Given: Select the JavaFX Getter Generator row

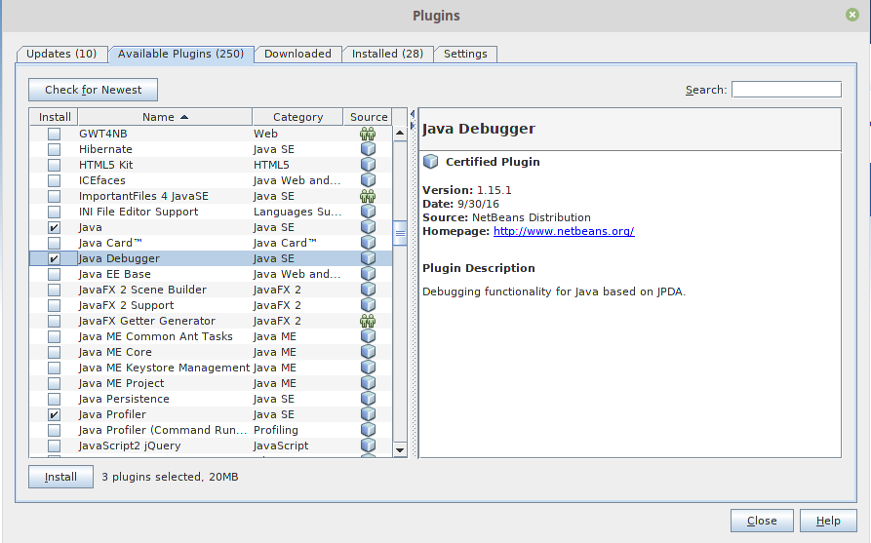Looking at the screenshot, I should click(211, 321).
